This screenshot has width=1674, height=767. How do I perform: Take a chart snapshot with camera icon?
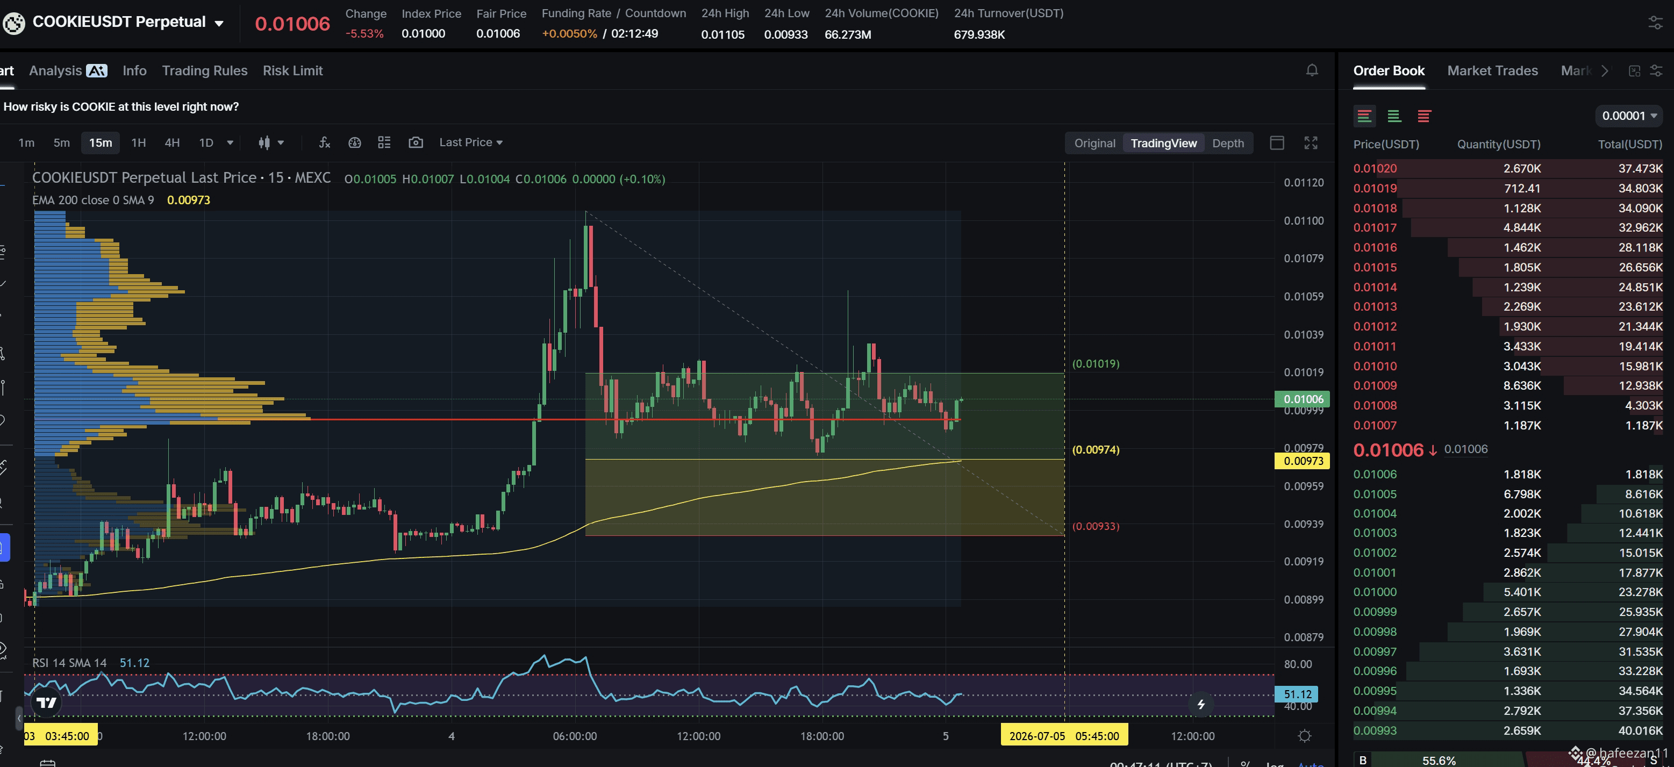[415, 142]
